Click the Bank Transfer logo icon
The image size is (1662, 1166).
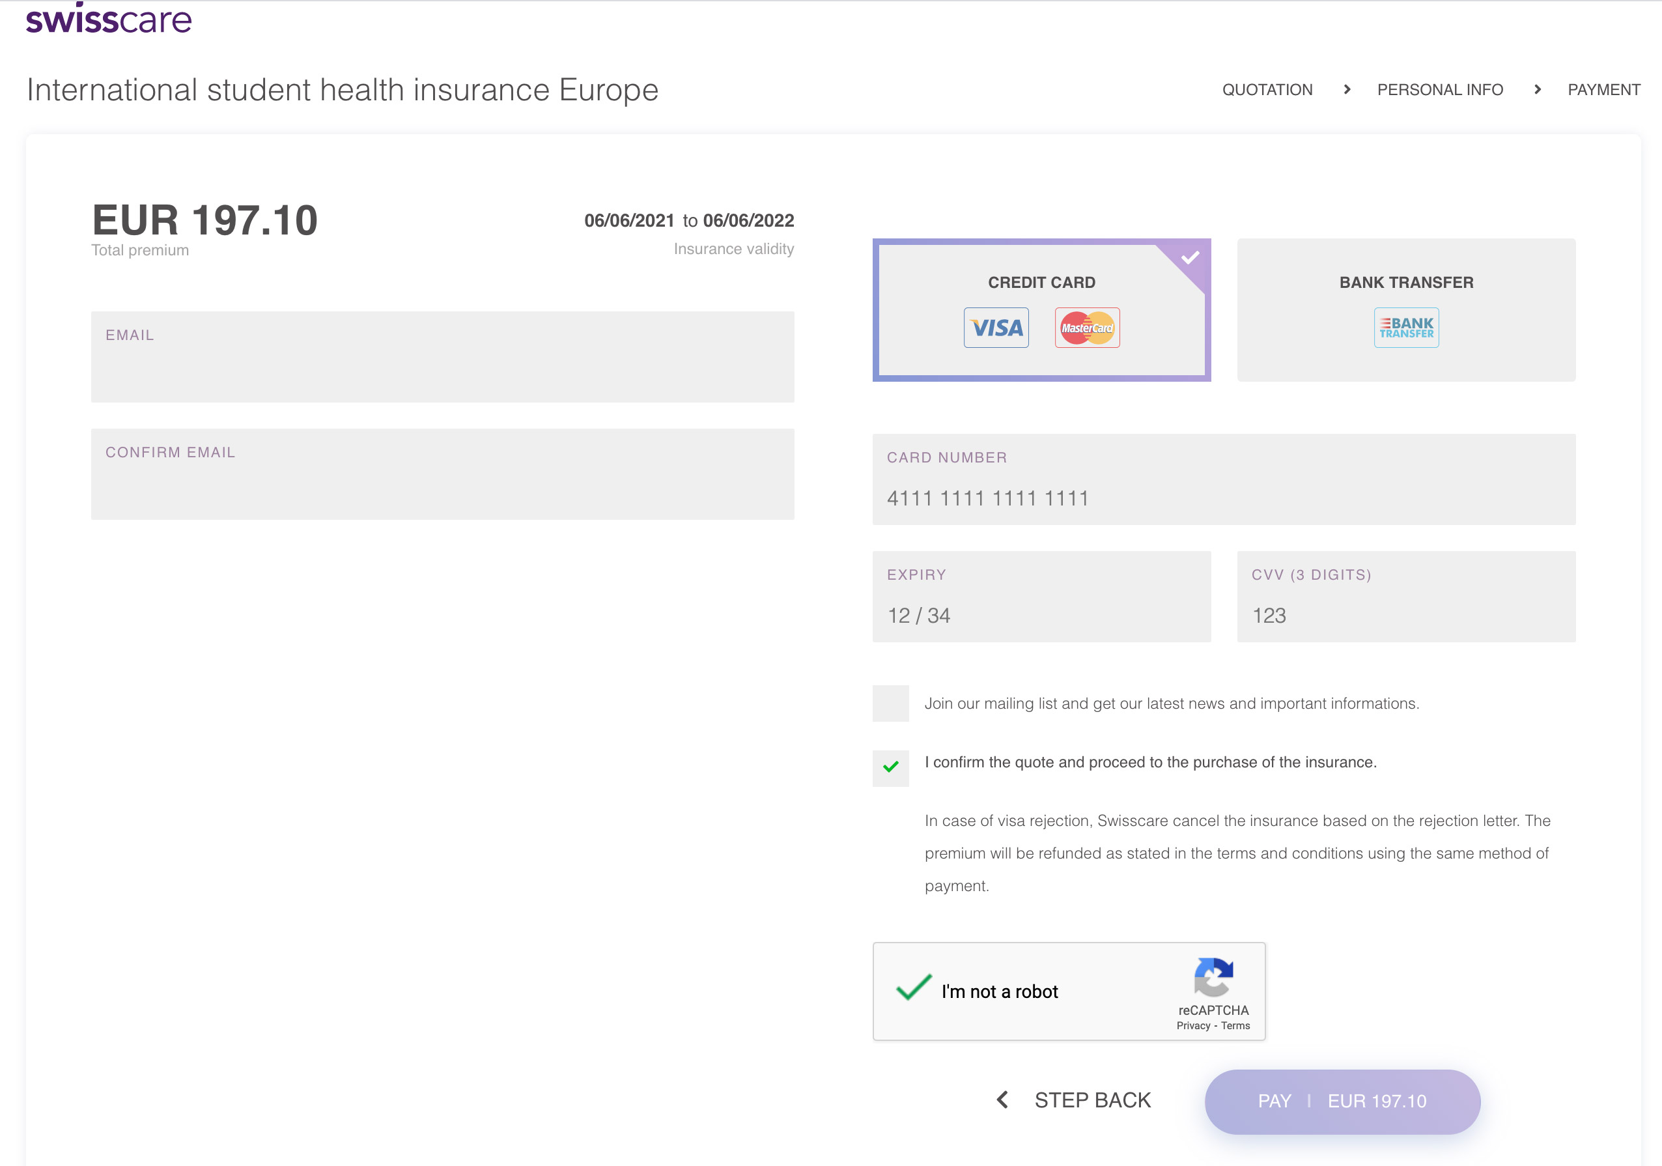(1406, 328)
